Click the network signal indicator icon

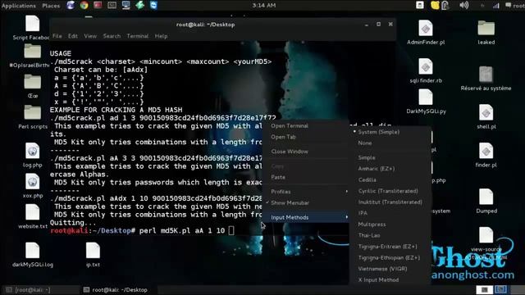coord(495,6)
